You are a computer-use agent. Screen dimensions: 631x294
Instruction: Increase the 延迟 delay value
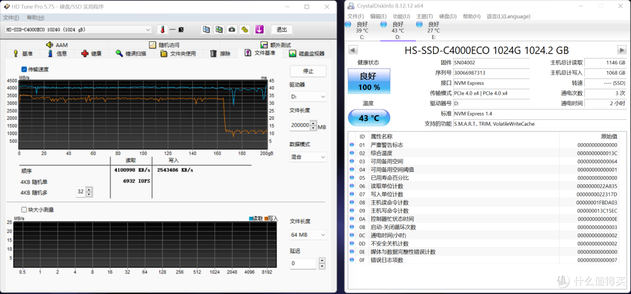[x=321, y=261]
